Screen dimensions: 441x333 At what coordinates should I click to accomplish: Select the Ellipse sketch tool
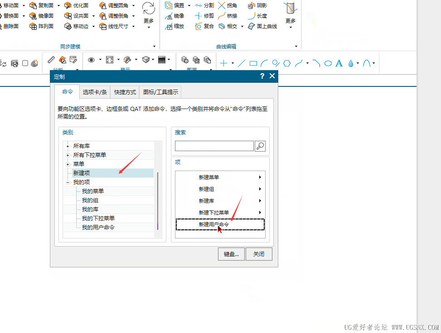point(328,63)
